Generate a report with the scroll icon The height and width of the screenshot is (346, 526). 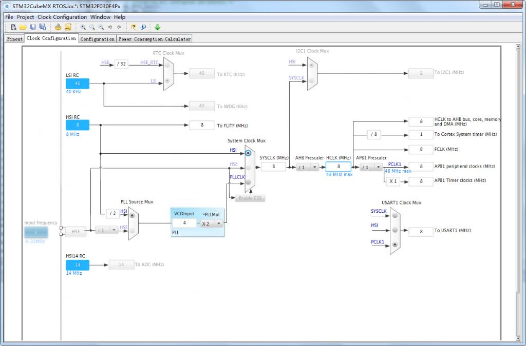[68, 27]
